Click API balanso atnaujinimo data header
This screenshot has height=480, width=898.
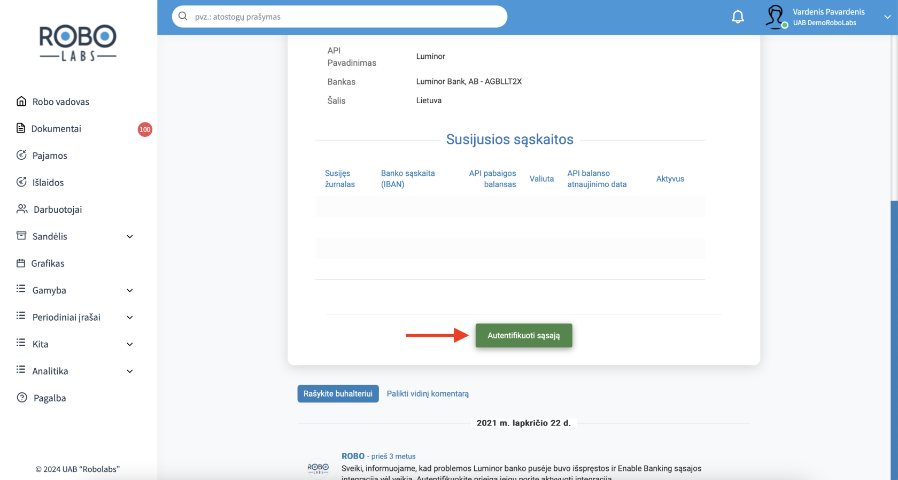[597, 179]
